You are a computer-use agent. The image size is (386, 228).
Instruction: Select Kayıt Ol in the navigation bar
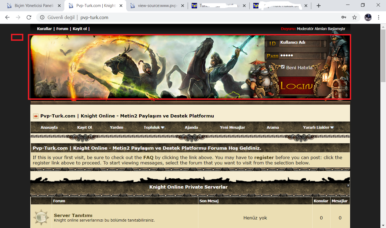[84, 127]
